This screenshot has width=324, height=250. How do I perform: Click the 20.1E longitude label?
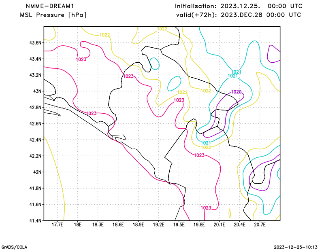click(x=219, y=225)
